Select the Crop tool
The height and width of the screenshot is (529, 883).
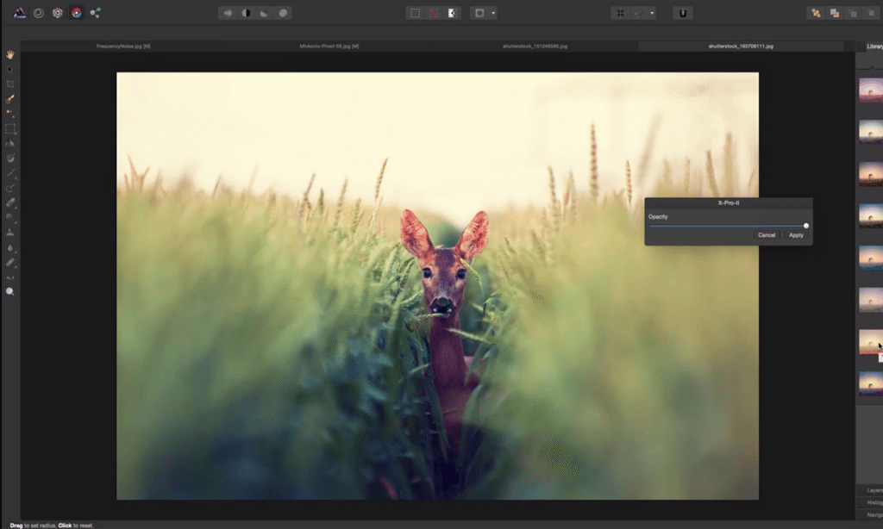[10, 84]
